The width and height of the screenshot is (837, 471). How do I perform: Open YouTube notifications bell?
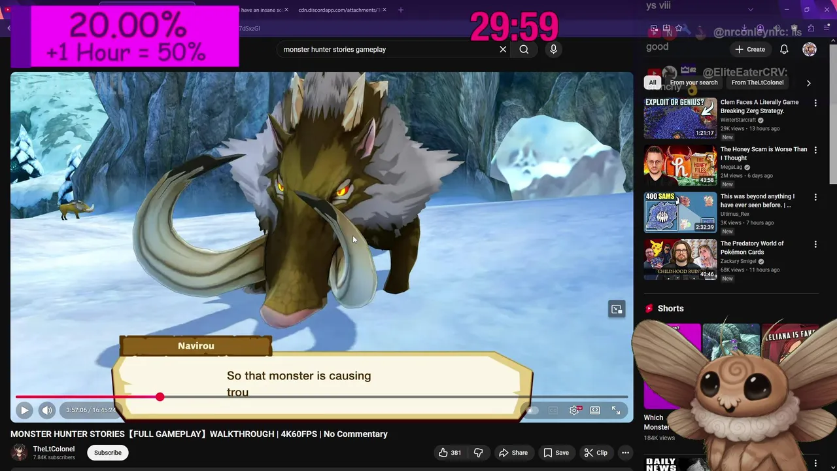click(784, 49)
